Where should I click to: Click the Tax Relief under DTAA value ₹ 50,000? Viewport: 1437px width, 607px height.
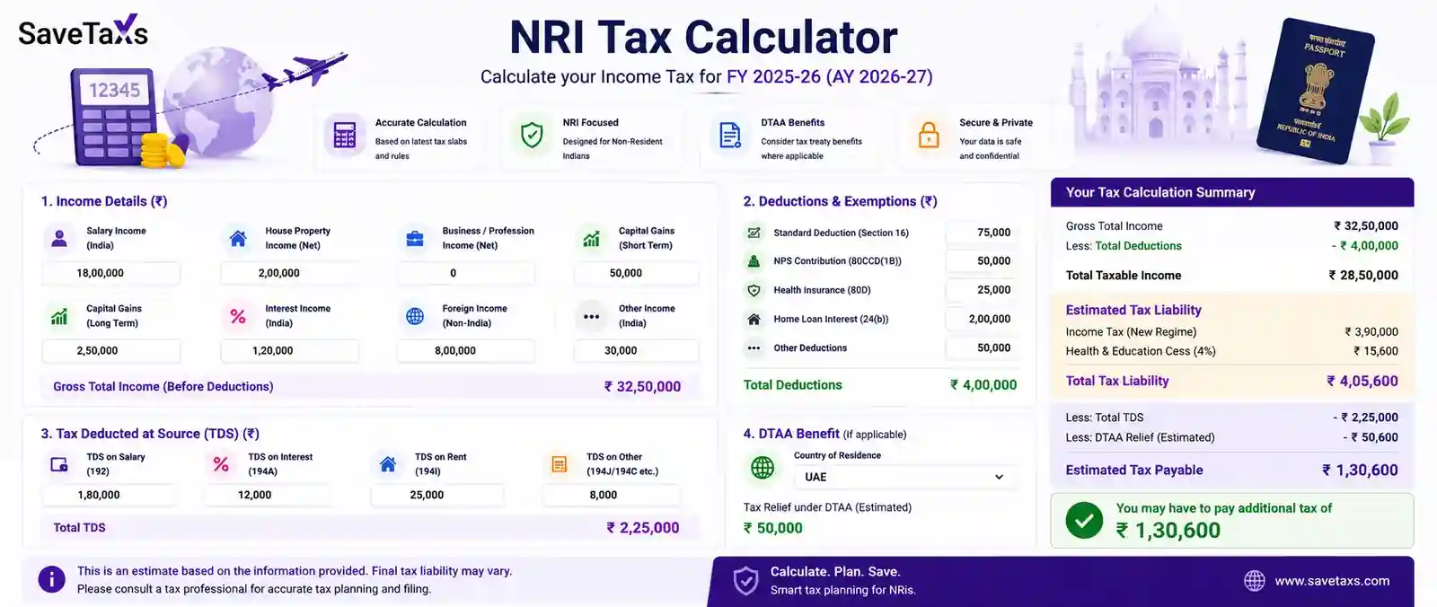[x=772, y=528]
